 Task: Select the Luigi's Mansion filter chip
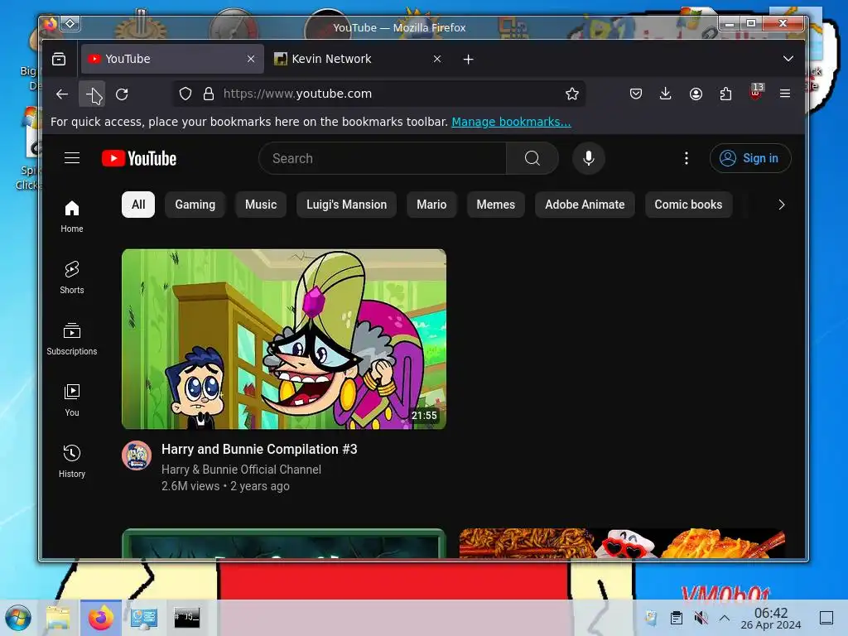[x=347, y=205]
